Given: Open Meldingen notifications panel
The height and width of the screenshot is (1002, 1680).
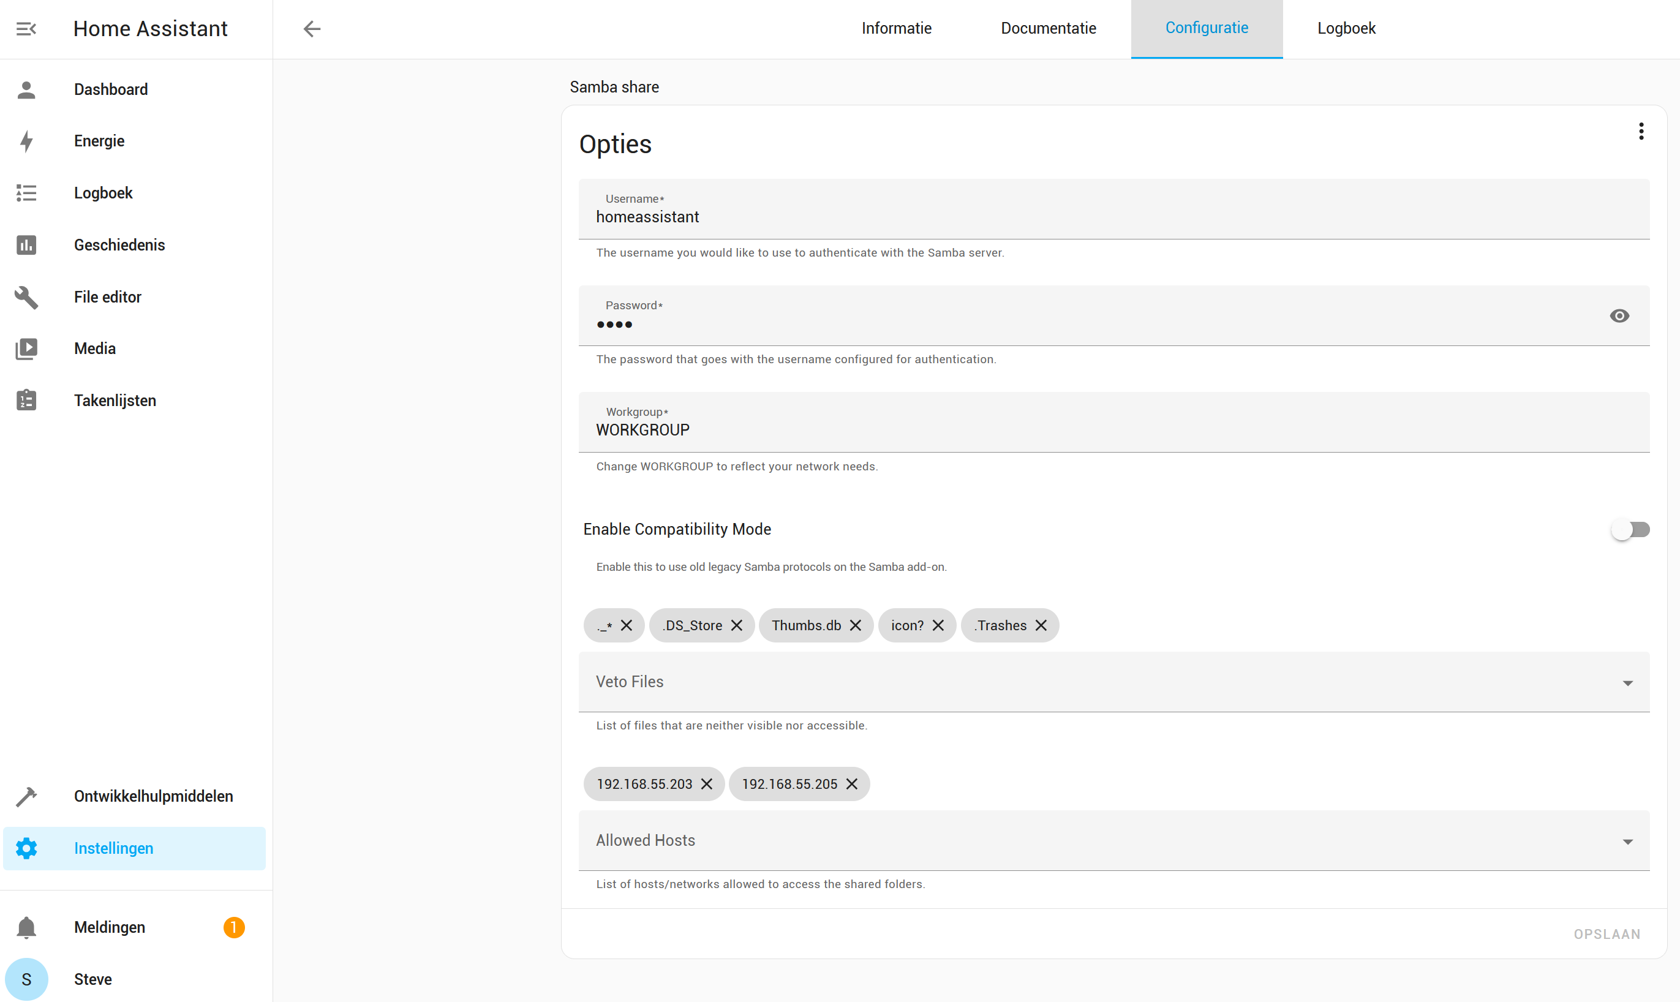Looking at the screenshot, I should point(134,927).
